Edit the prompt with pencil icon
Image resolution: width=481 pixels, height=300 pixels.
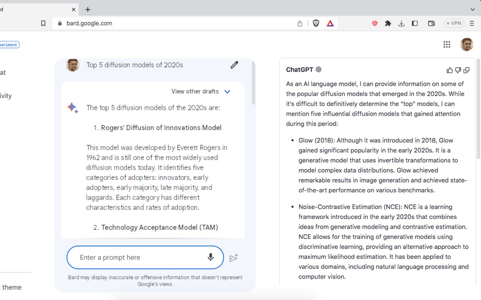(x=234, y=65)
